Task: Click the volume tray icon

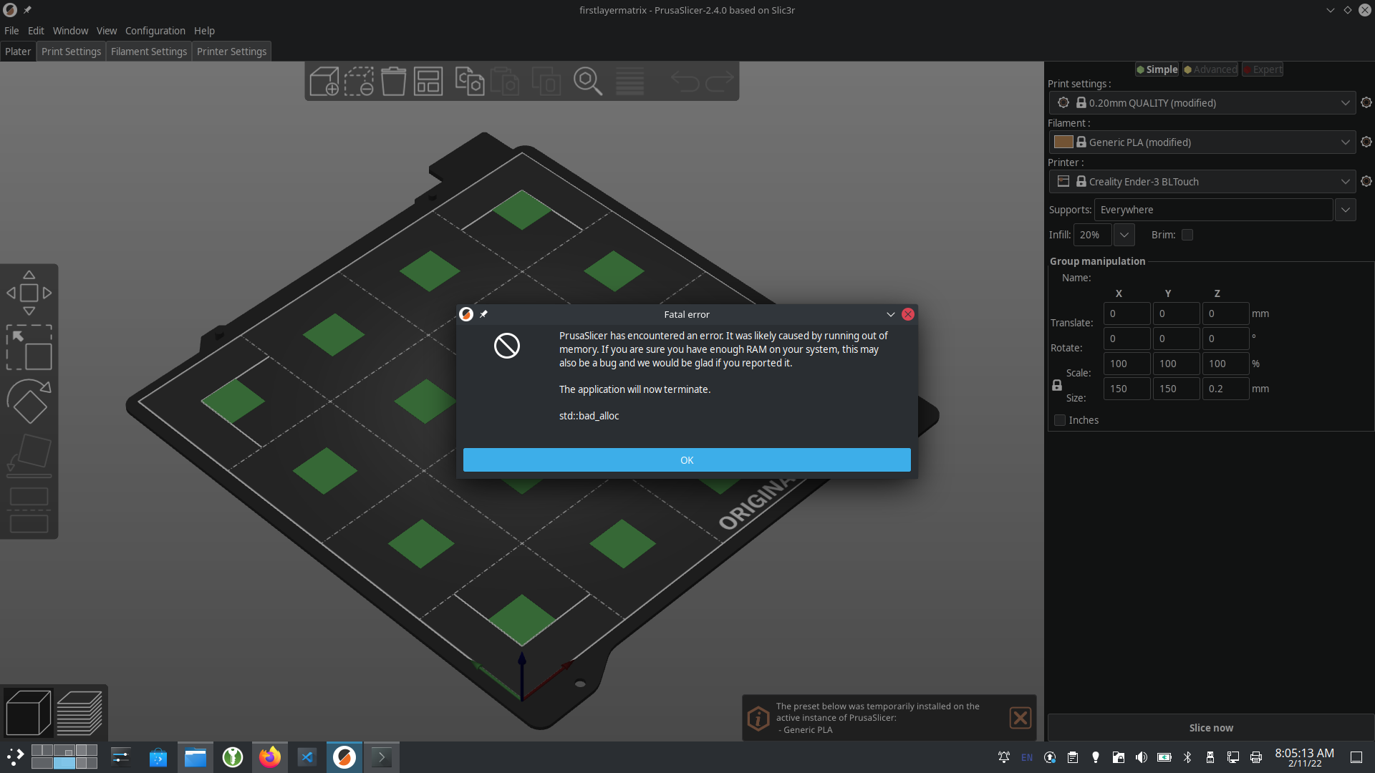Action: 1142,757
